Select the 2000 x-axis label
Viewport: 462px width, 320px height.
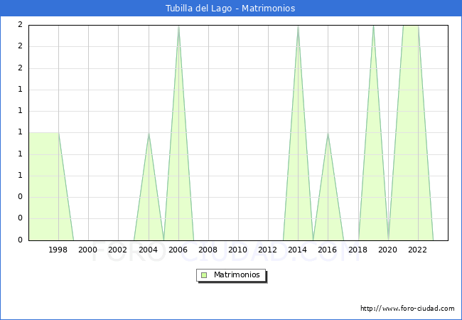(88, 250)
